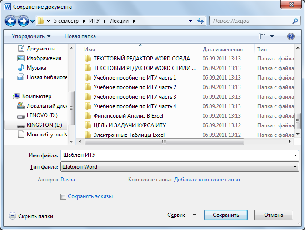
Task: Click the Новая папка button
Action: pos(80,36)
